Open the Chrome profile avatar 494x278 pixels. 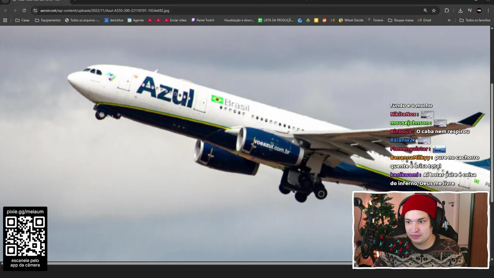coord(479,10)
